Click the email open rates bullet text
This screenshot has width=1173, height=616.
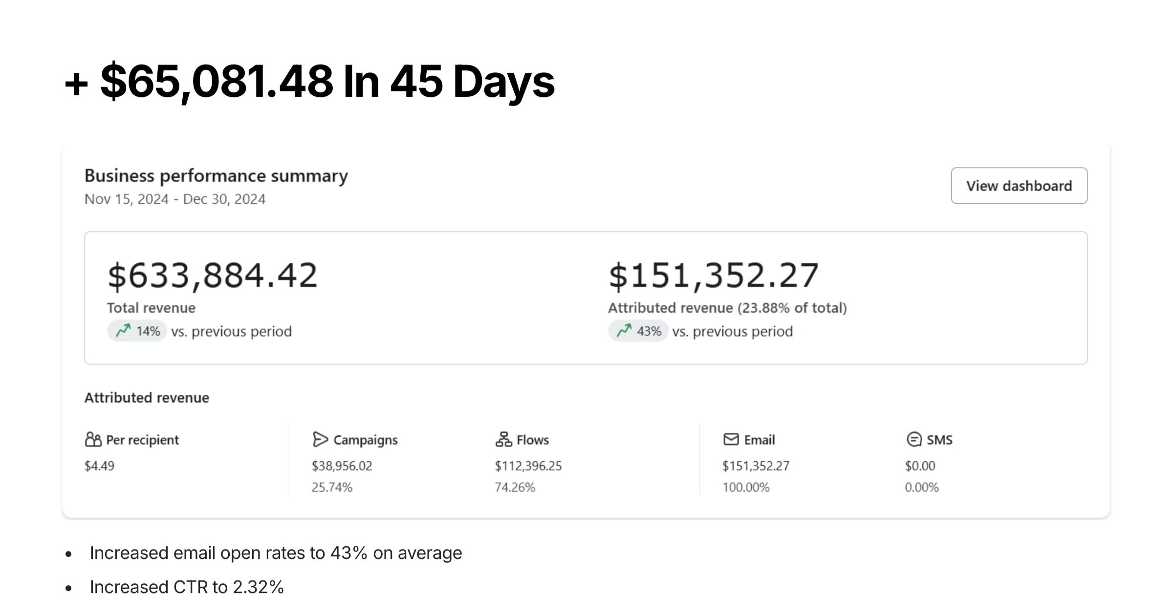[x=276, y=553]
